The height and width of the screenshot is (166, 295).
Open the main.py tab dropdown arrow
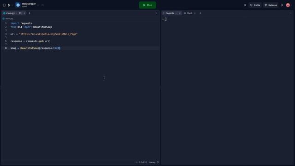pos(17,13)
